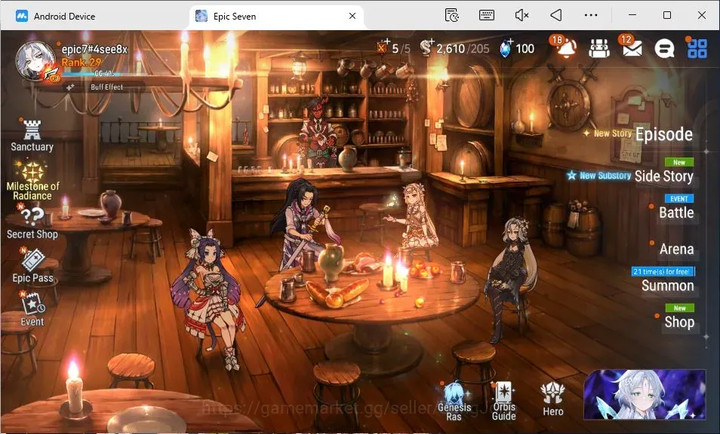Click the New Substory label
This screenshot has width=720, height=434.
605,176
